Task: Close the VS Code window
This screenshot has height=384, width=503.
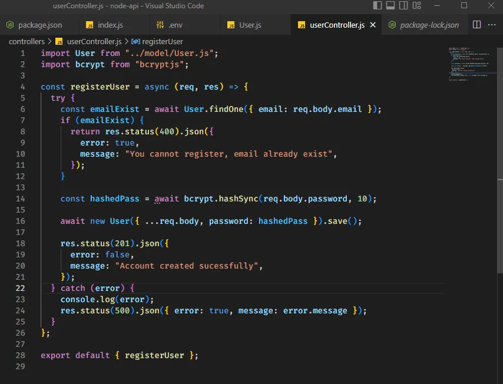Action: 491,5
